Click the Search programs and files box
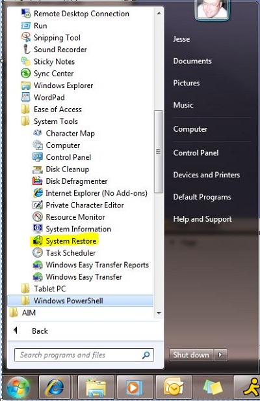Viewport: 260px width, 401px height. coord(84,355)
